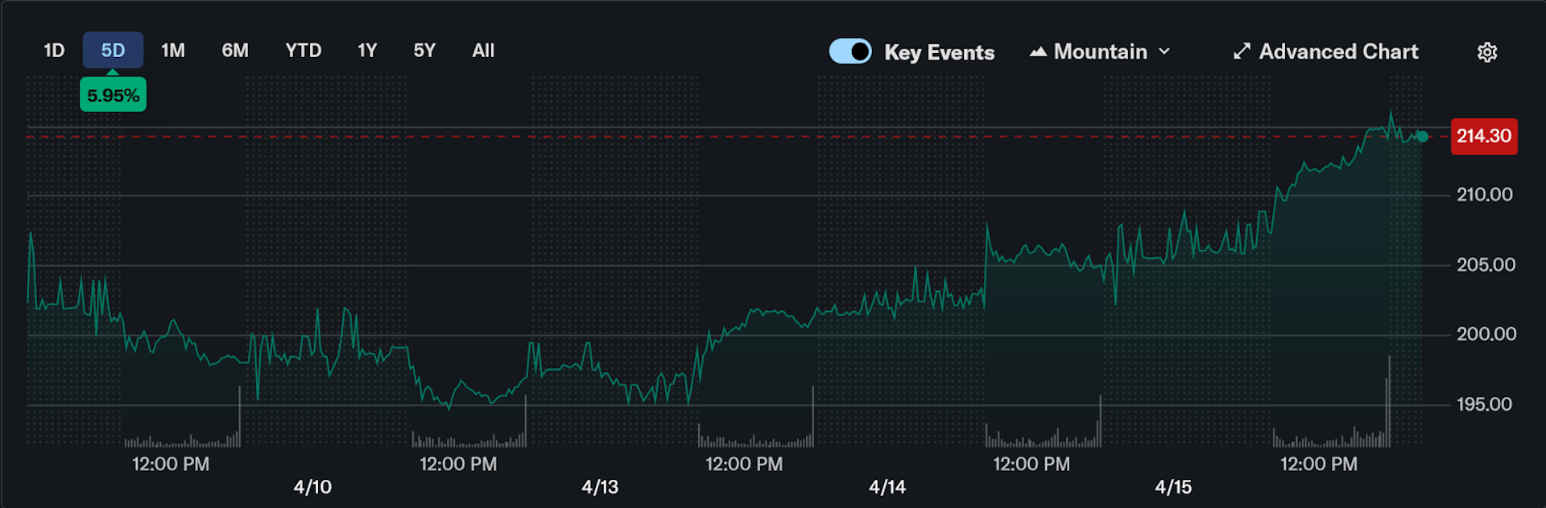Click the 4/14 date axis label

pos(887,487)
